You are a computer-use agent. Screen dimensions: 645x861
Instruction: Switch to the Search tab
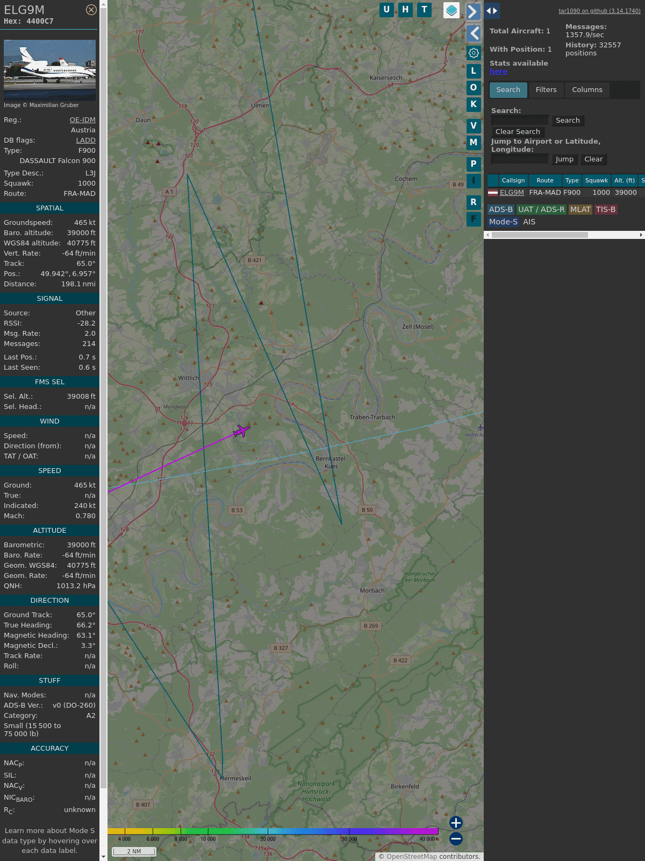(x=508, y=90)
